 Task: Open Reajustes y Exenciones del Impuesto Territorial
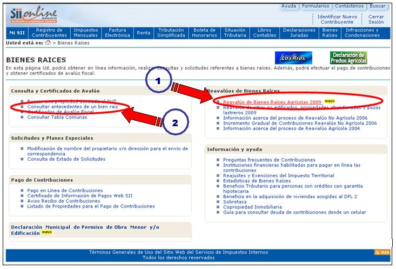click(279, 176)
